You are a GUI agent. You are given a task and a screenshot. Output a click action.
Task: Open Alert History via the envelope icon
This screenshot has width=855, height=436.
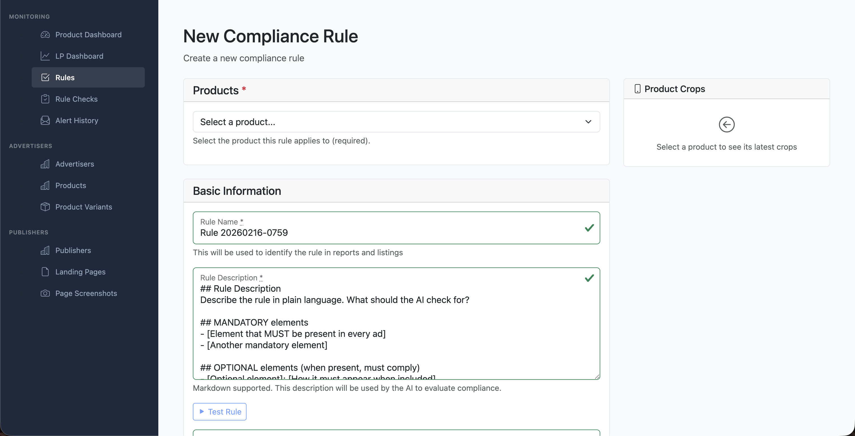(45, 120)
